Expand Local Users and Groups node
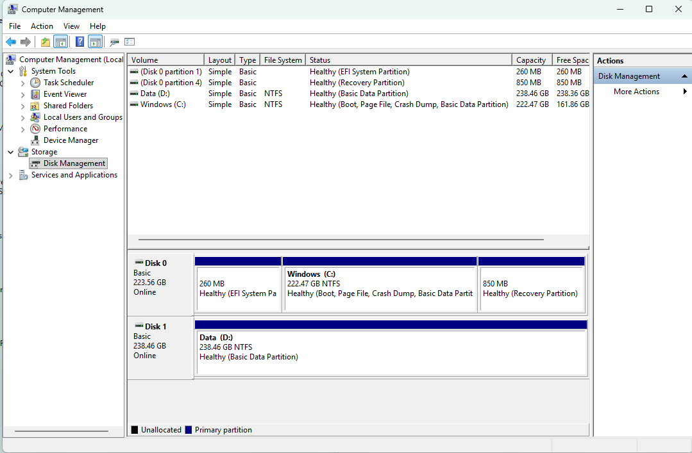The width and height of the screenshot is (692, 453). point(22,117)
